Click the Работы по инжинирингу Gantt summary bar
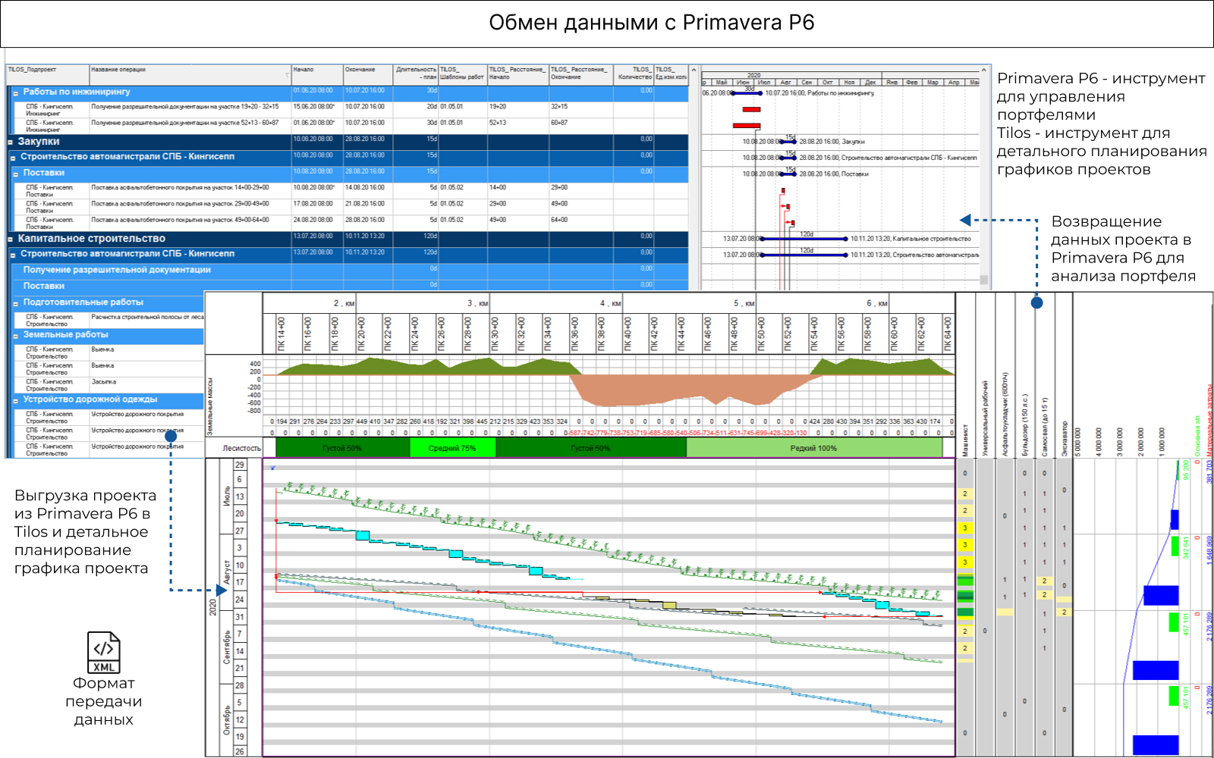This screenshot has width=1214, height=758. 747,92
